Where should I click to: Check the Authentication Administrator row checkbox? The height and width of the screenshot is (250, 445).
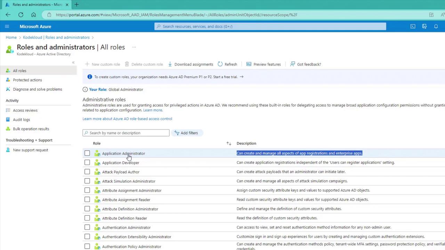point(87,227)
